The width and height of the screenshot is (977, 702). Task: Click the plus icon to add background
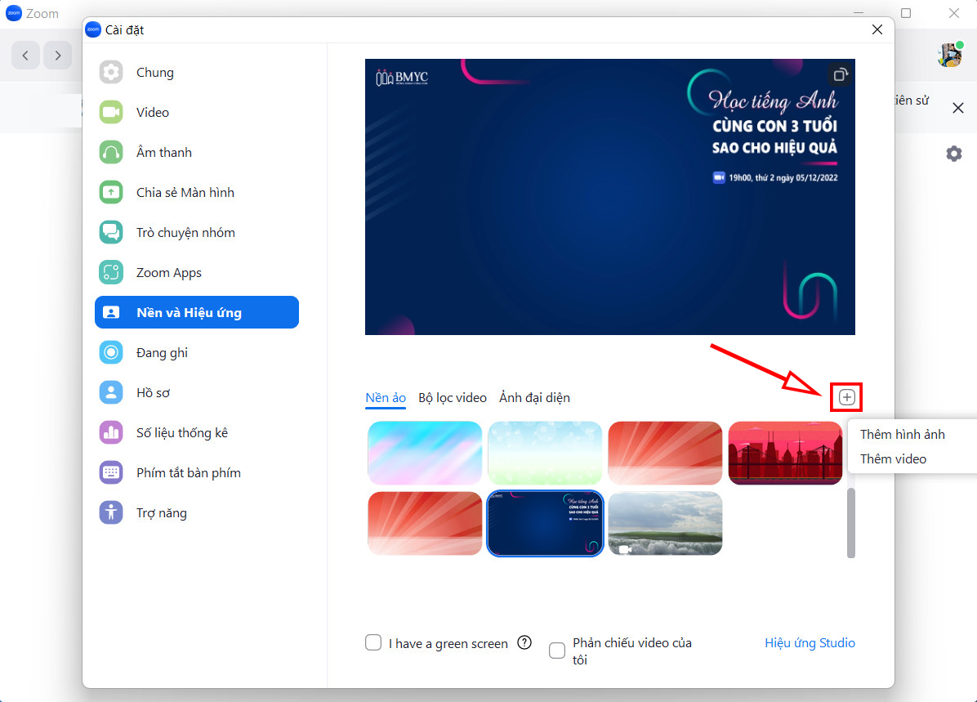click(x=846, y=397)
